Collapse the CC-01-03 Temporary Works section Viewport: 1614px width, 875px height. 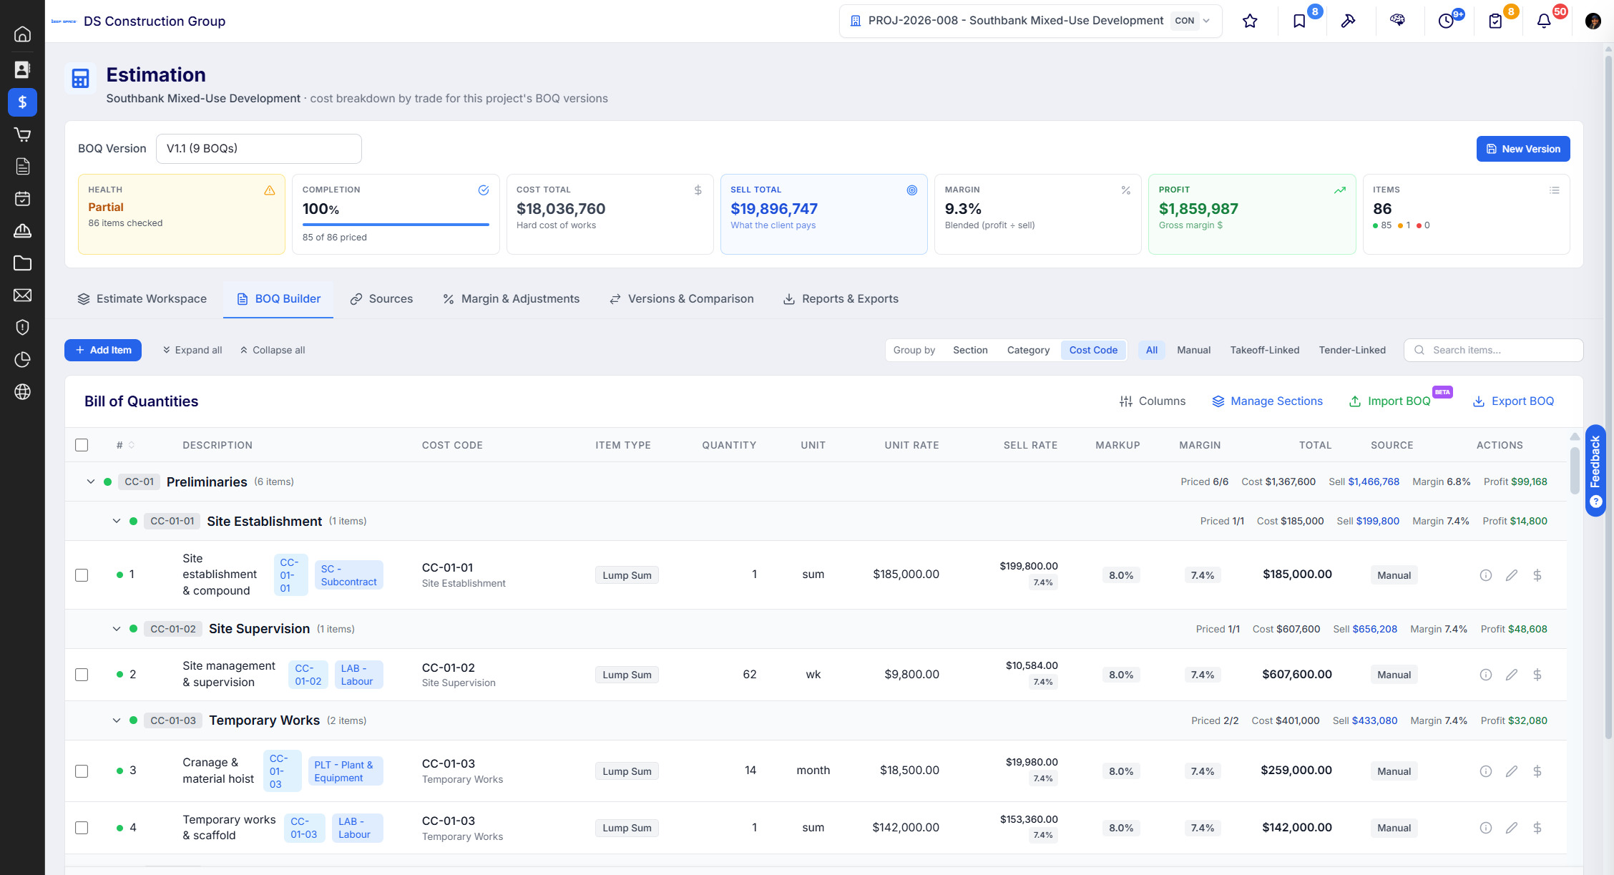click(117, 720)
